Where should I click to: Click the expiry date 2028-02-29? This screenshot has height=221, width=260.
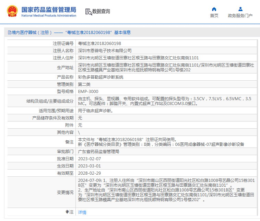(90, 173)
